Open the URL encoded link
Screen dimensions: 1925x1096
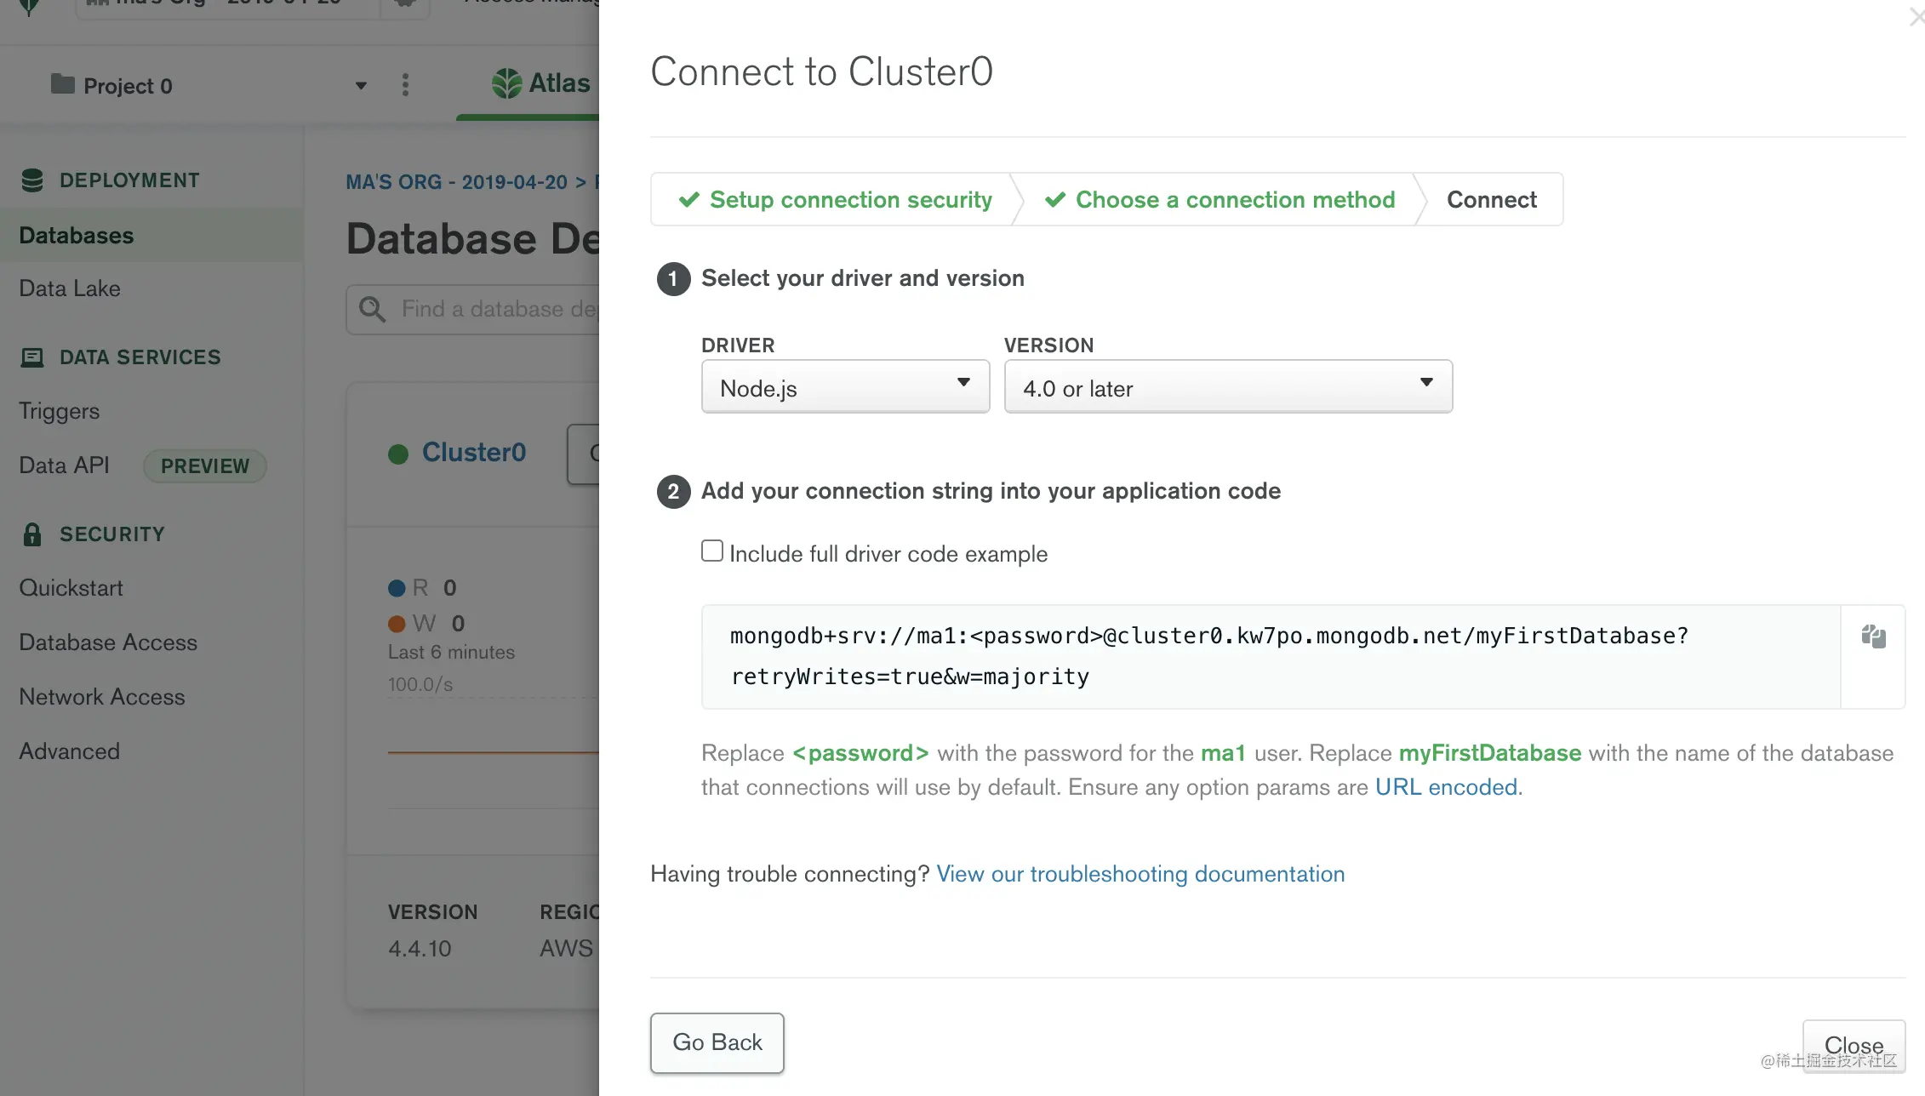pos(1446,787)
